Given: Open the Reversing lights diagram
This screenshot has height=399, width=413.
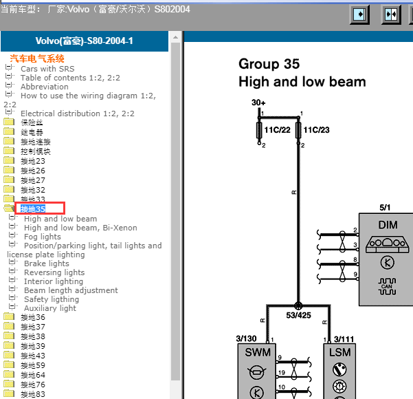Looking at the screenshot, I should tap(54, 272).
